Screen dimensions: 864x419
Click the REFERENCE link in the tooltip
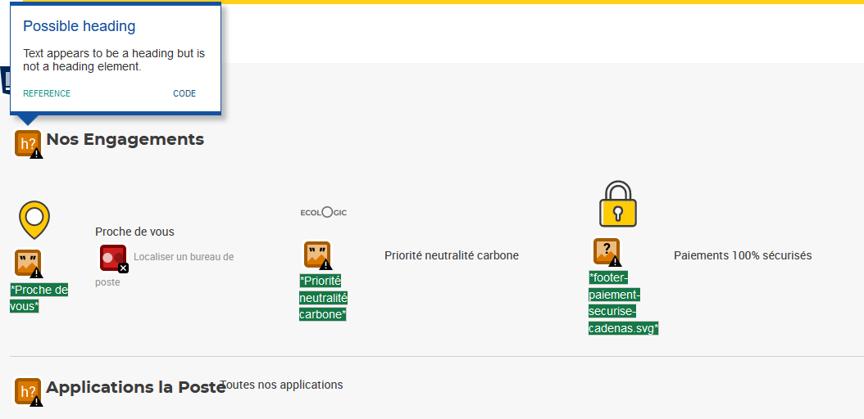[47, 93]
